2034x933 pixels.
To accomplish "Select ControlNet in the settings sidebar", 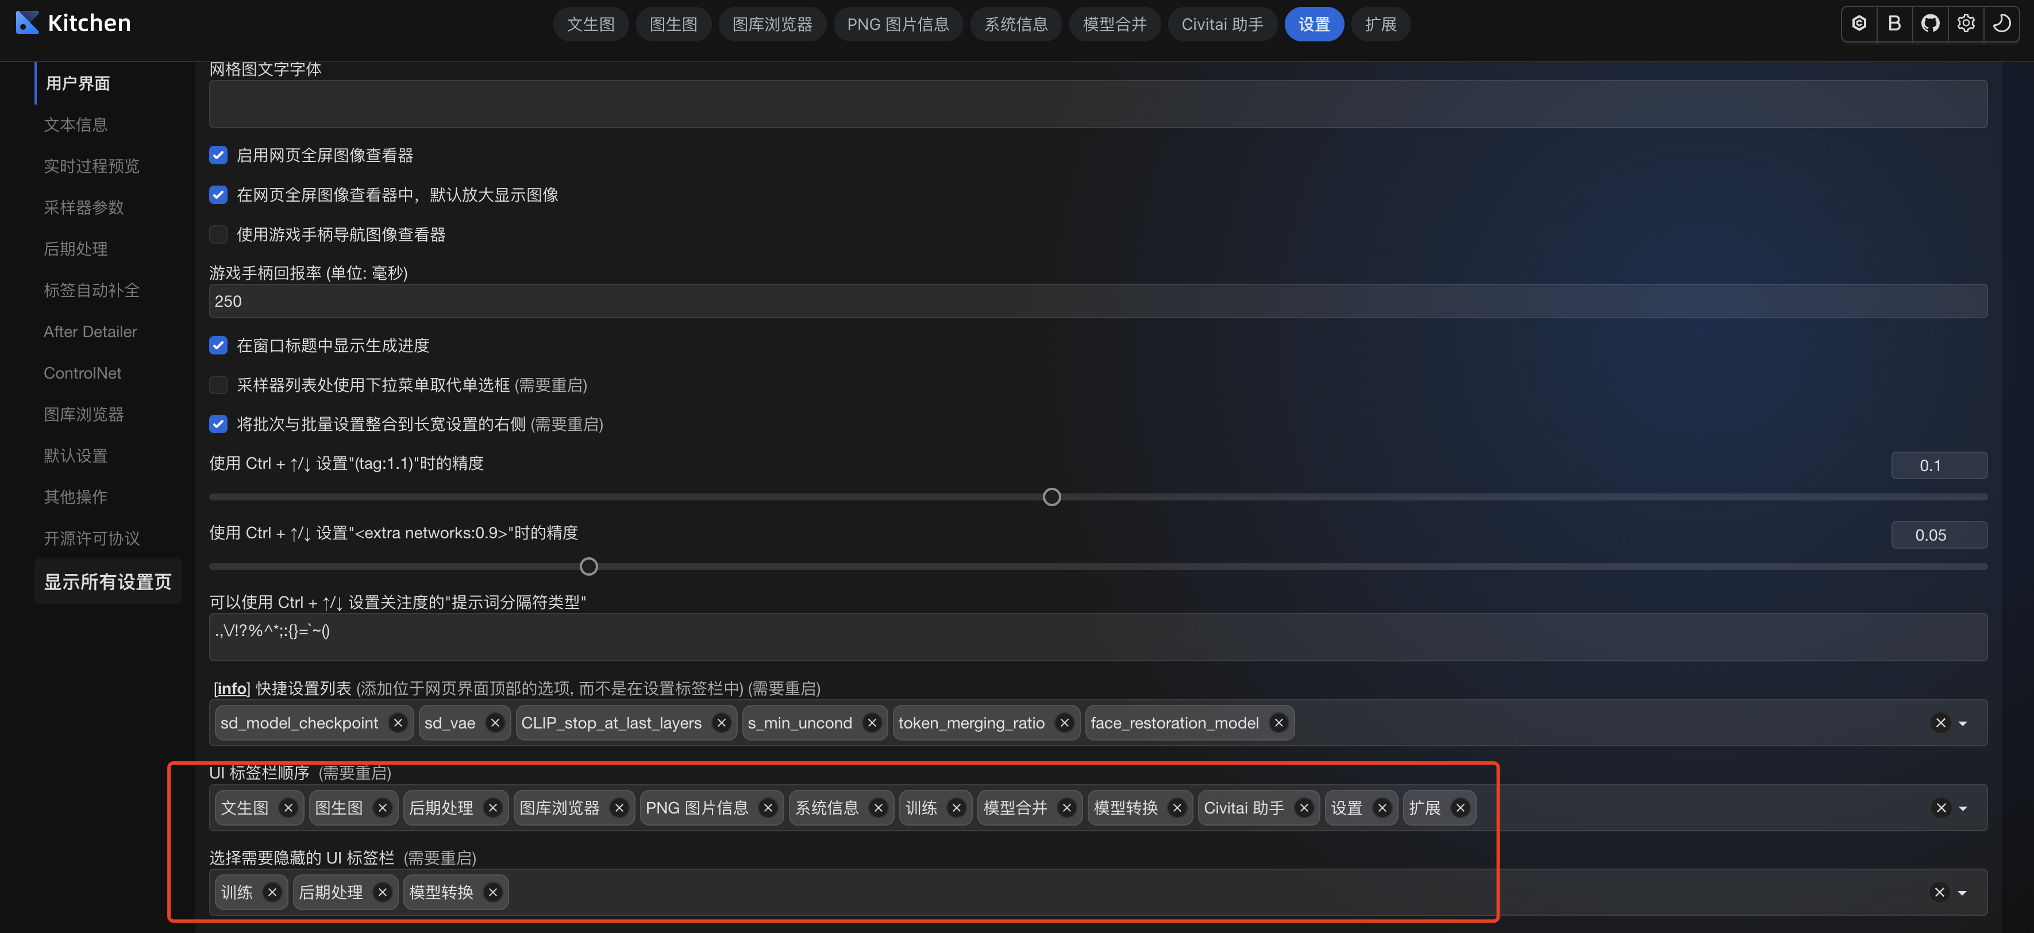I will point(82,373).
